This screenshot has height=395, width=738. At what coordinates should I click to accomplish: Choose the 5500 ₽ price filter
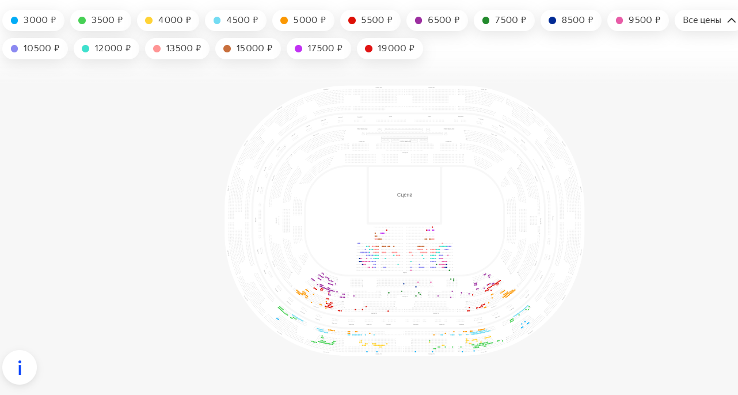(370, 20)
